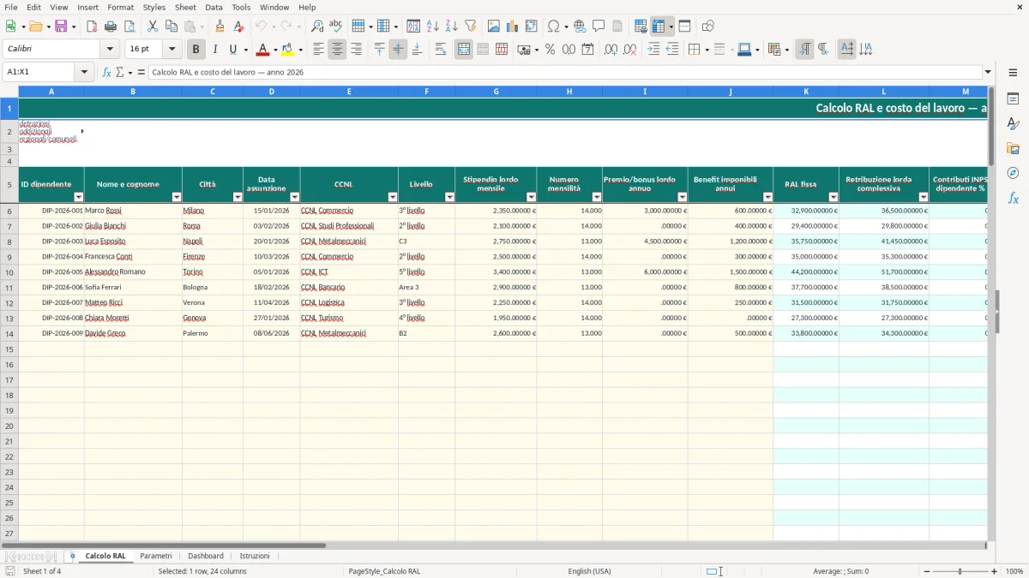Toggle Align Left button

point(318,50)
